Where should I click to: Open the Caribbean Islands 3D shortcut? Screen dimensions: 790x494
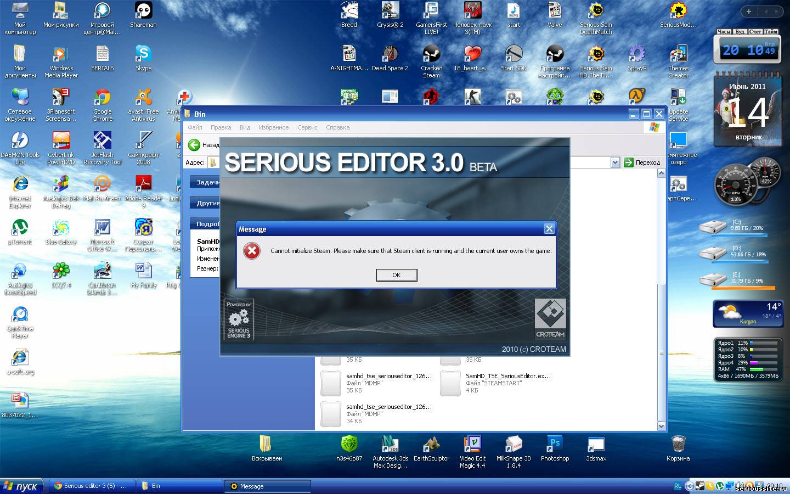(x=102, y=279)
